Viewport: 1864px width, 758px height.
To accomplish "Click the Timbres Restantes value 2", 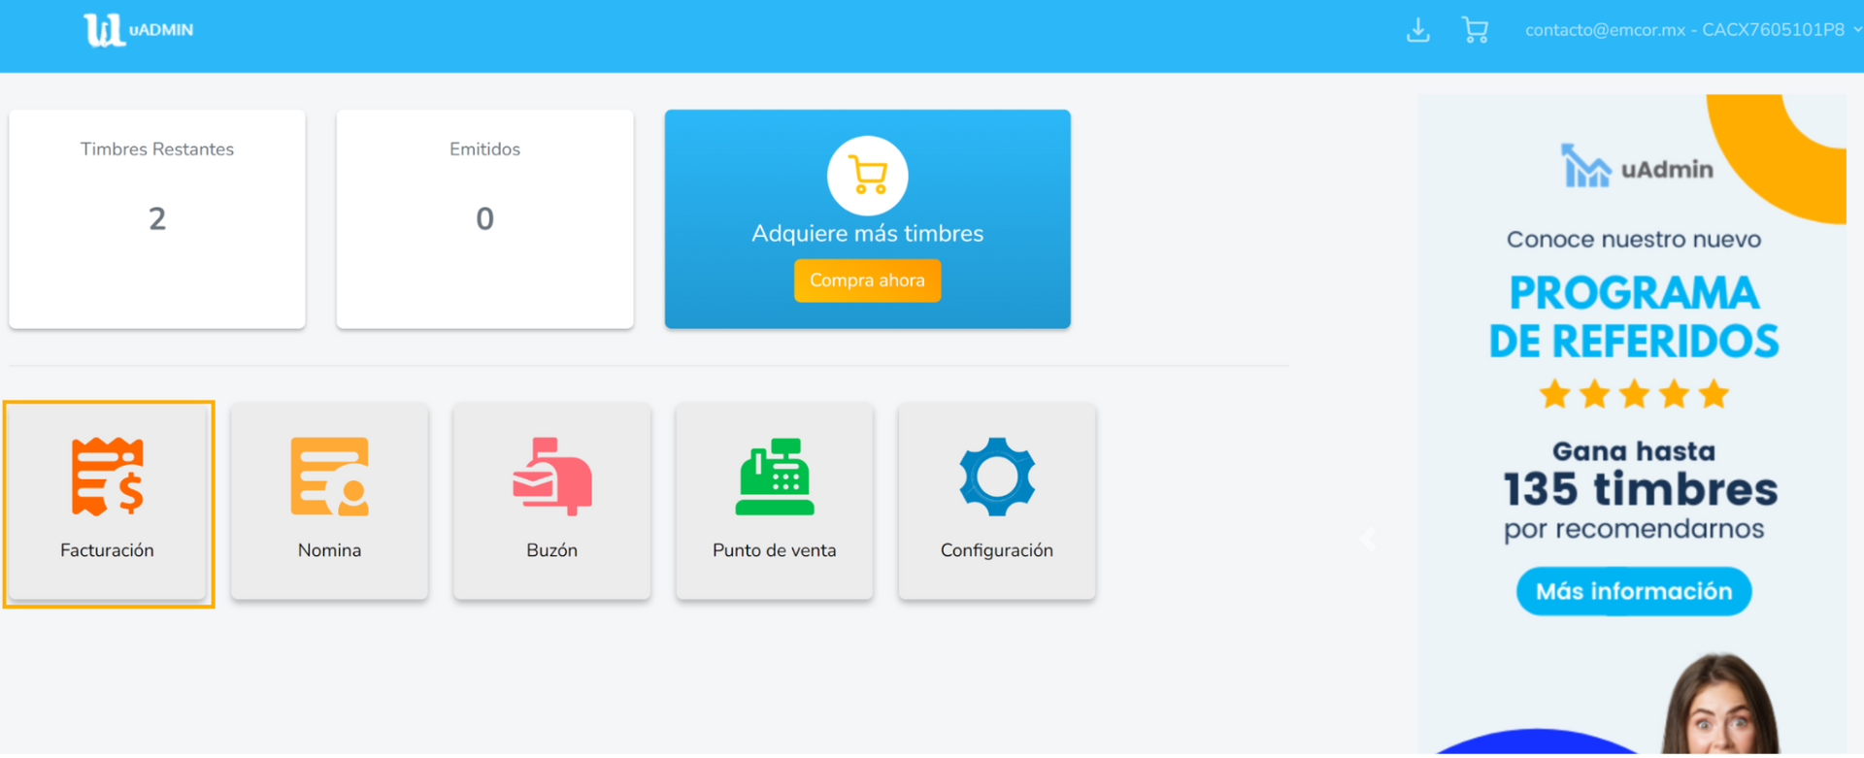I will pyautogui.click(x=157, y=219).
